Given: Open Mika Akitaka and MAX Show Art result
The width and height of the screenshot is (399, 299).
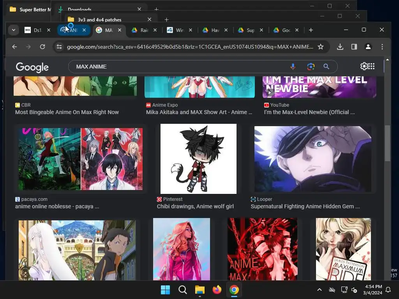Looking at the screenshot, I should coord(199,112).
